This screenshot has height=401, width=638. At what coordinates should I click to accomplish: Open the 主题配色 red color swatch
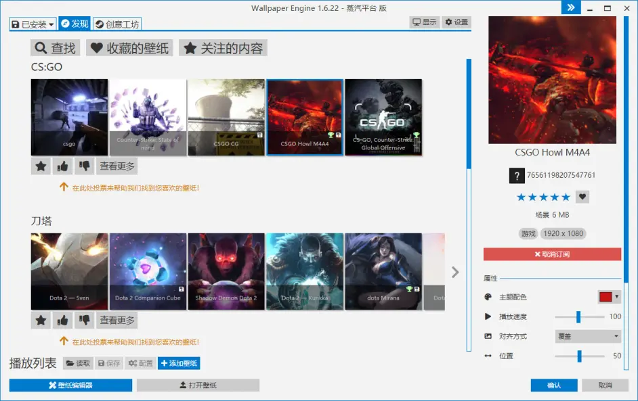pyautogui.click(x=605, y=297)
